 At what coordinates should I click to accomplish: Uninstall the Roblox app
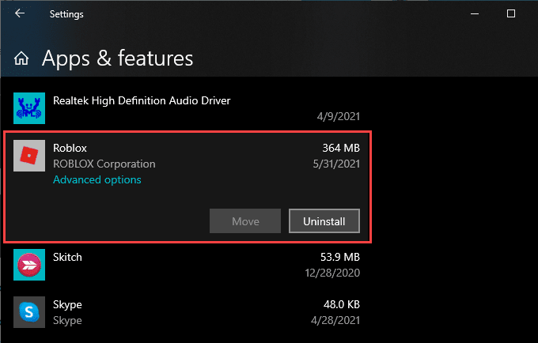(324, 221)
